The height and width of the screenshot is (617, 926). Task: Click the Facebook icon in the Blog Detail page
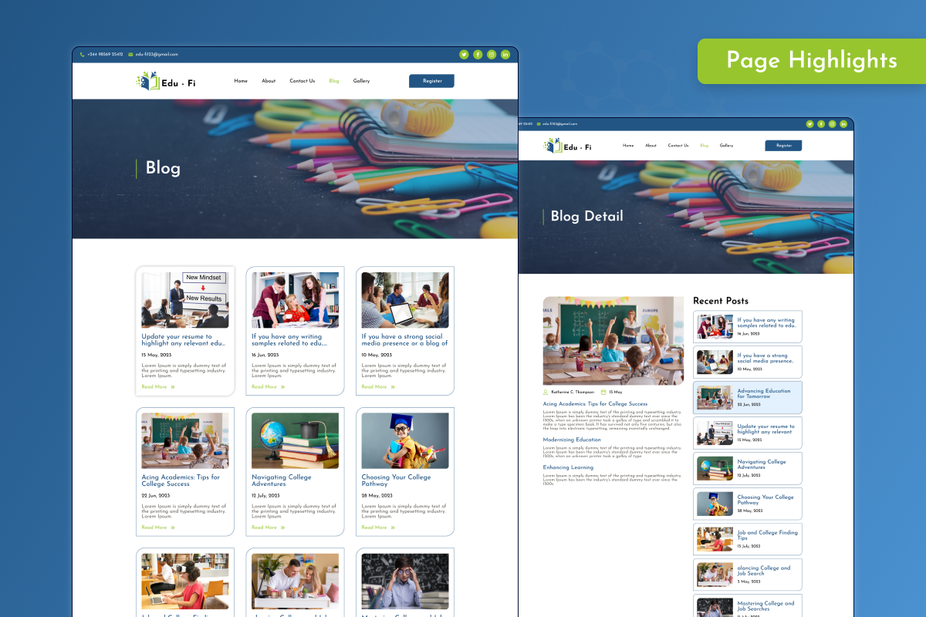(x=821, y=123)
